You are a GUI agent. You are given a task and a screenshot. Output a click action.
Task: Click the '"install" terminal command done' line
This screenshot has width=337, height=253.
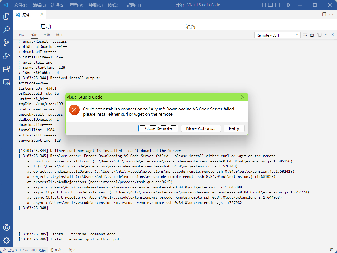[x=67, y=234]
